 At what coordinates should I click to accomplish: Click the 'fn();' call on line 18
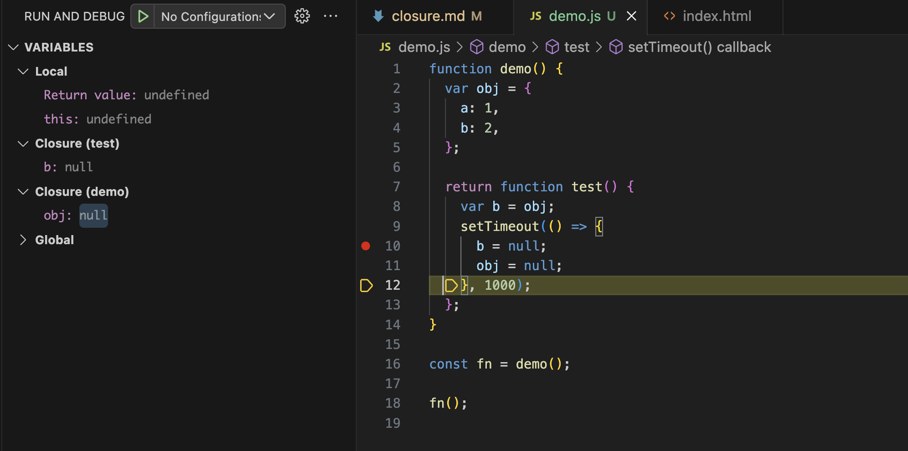(449, 403)
